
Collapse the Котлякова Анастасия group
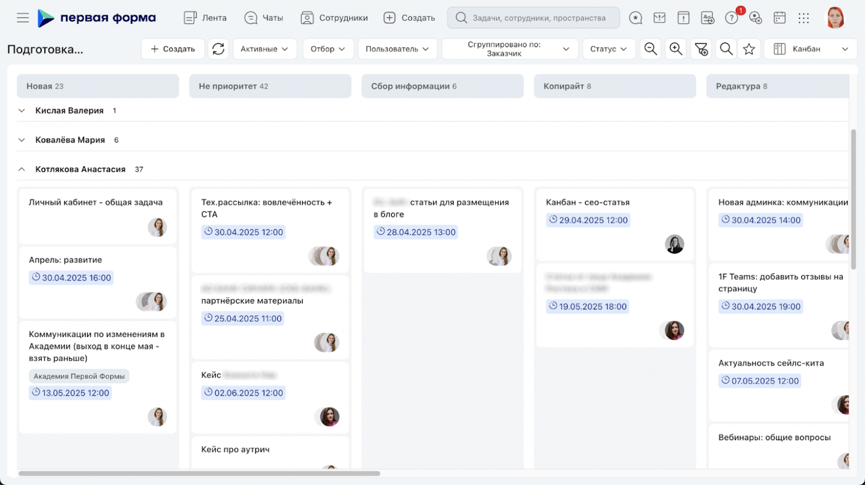point(22,169)
